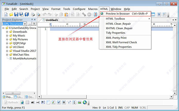Expand the My Pictures folder node
Screen dimensions: 179x111
click(7, 39)
